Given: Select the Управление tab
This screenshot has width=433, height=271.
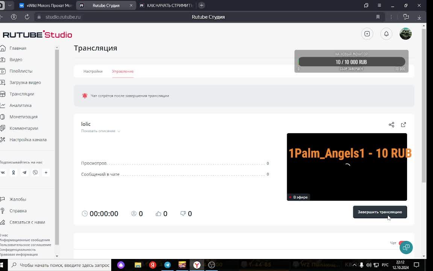Looking at the screenshot, I should point(123,72).
